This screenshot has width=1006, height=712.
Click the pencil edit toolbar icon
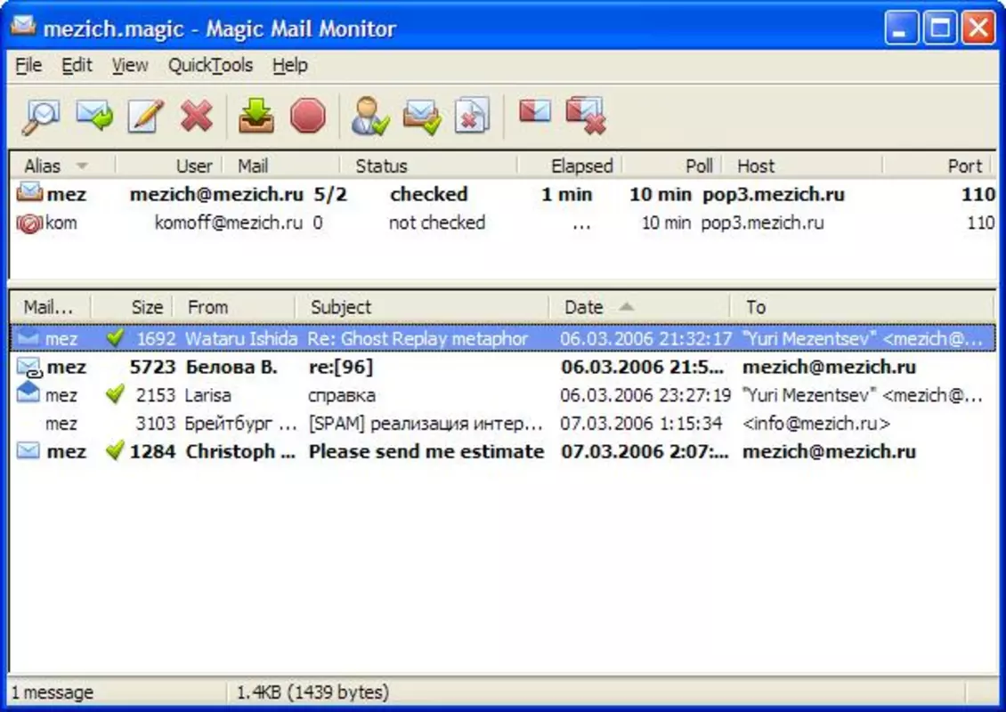pyautogui.click(x=146, y=116)
